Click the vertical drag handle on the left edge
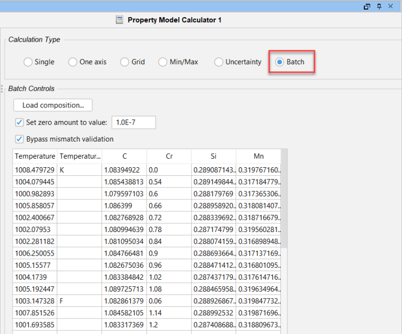The height and width of the screenshot is (334, 402). pos(2,89)
